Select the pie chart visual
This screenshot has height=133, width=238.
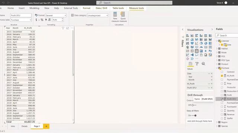pyautogui.click(x=201, y=43)
